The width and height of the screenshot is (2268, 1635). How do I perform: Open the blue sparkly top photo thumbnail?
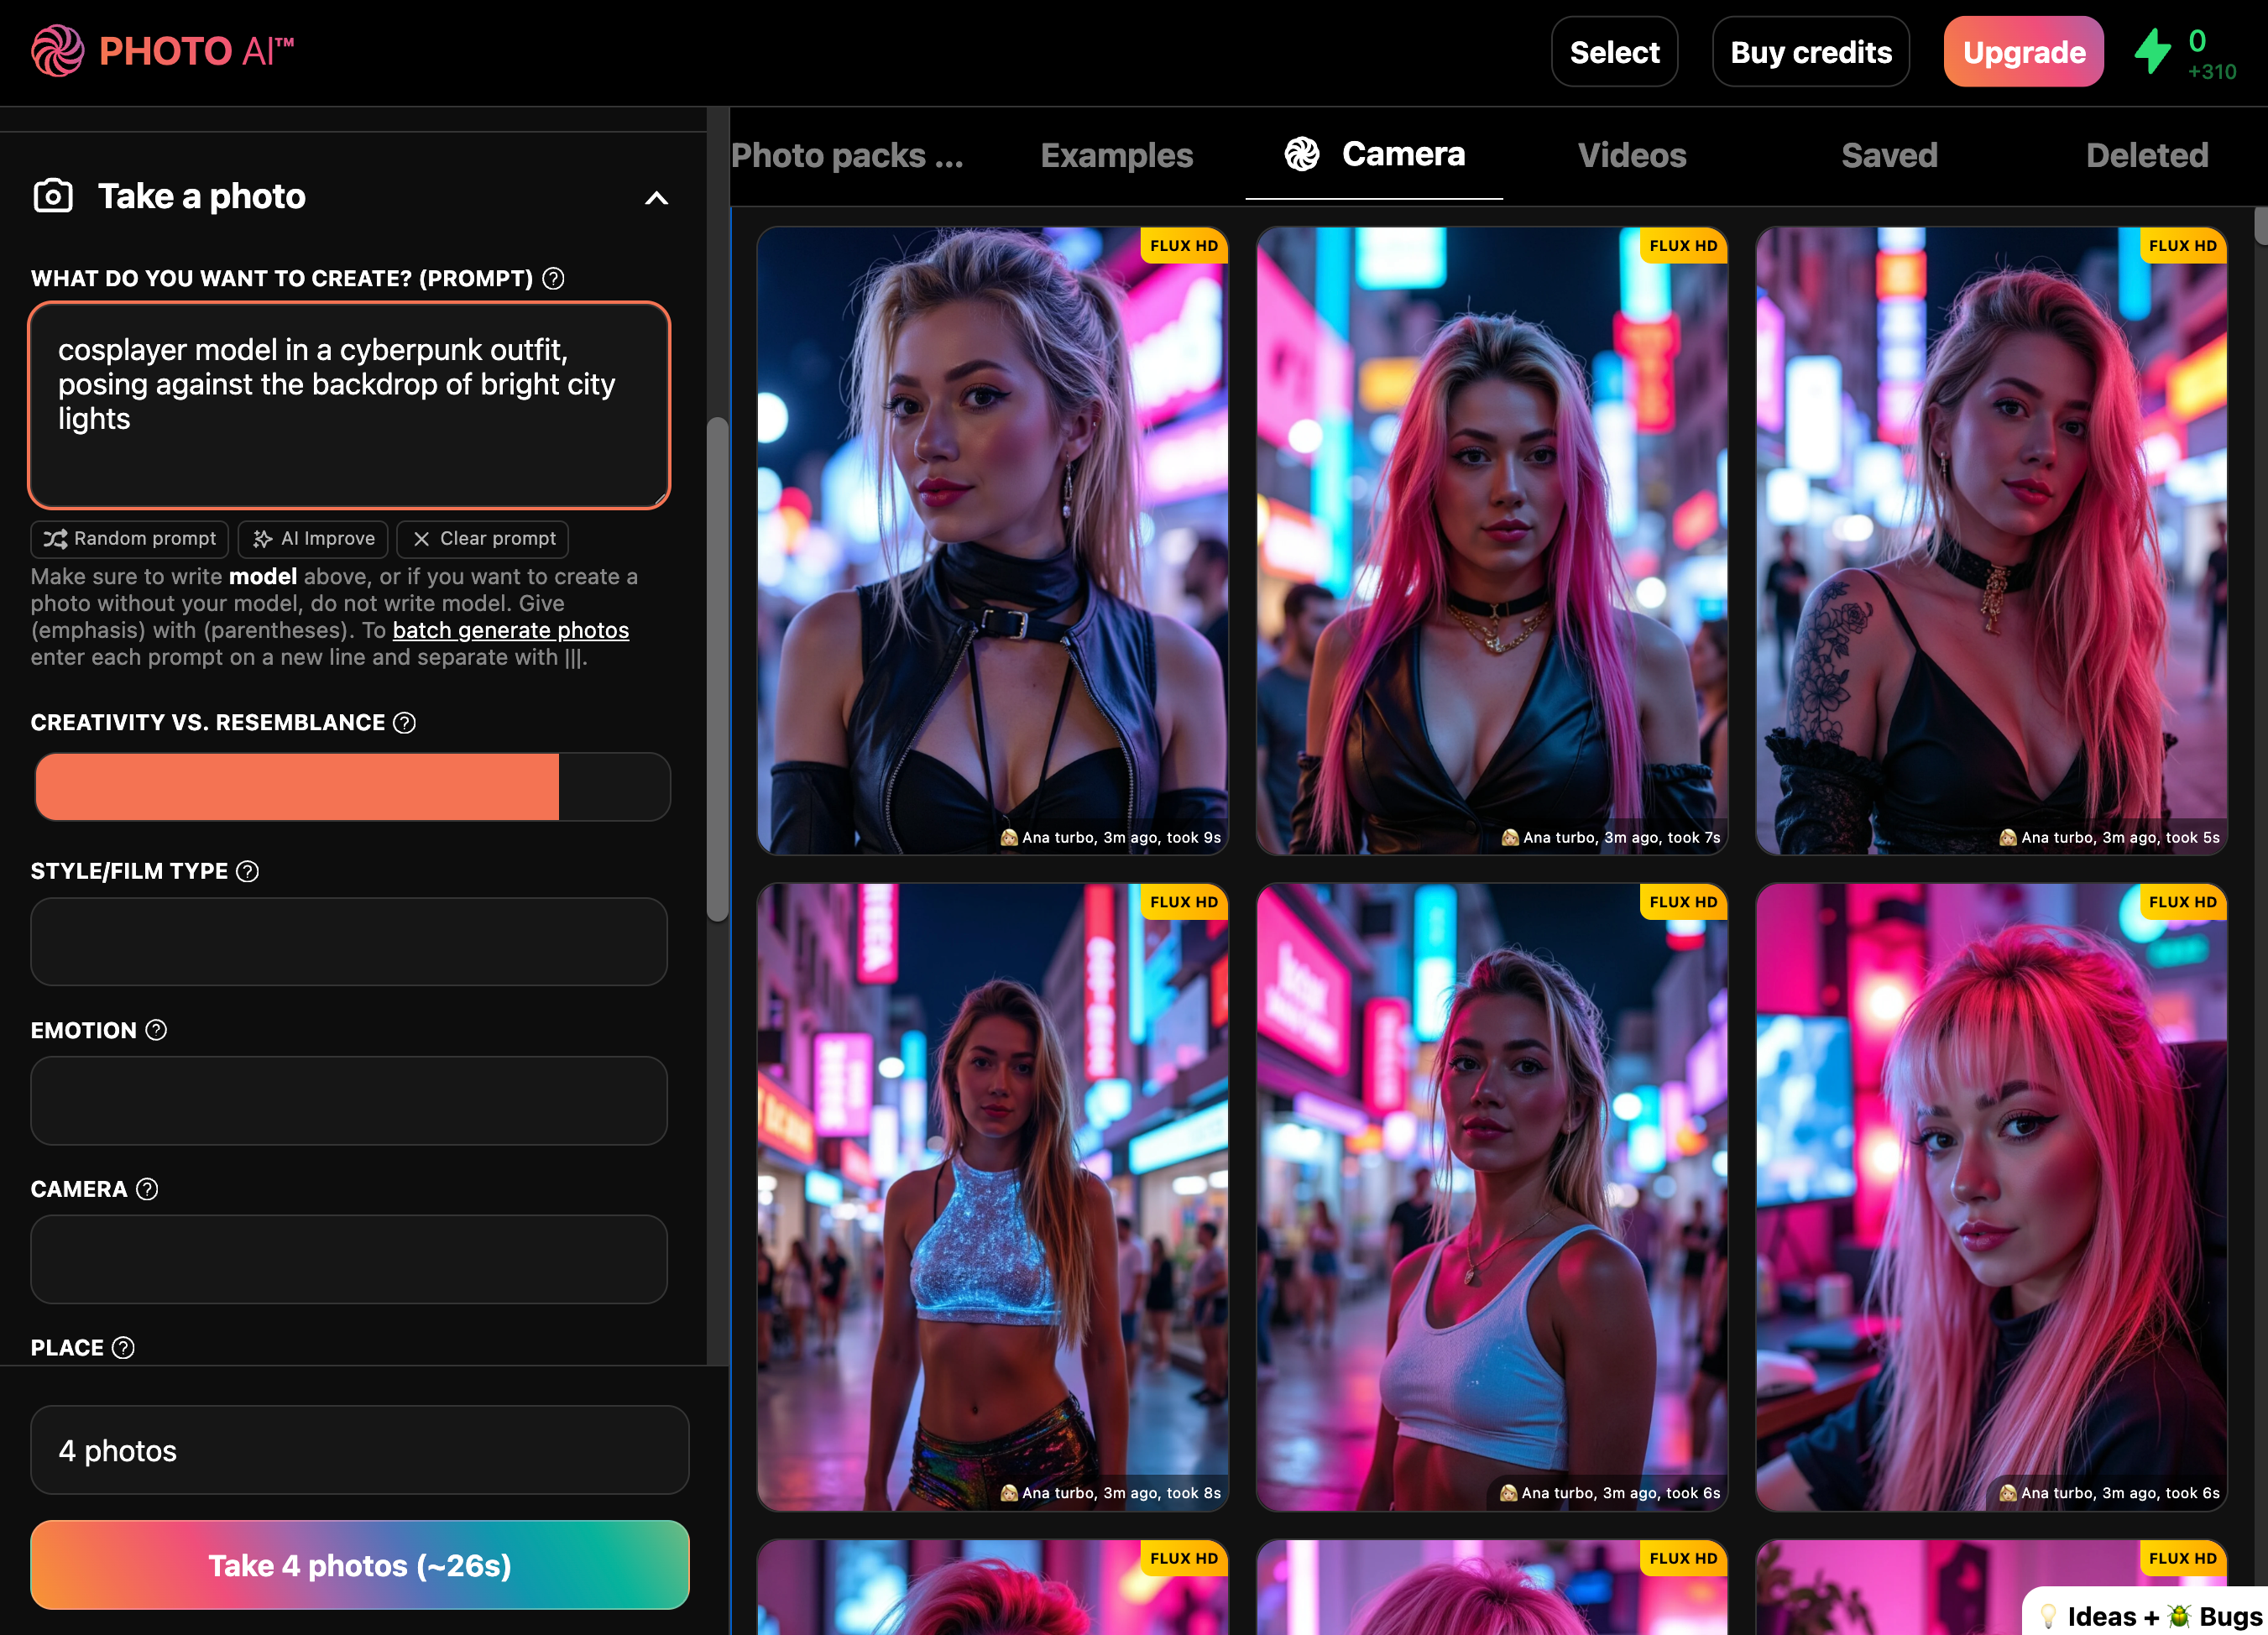(x=992, y=1197)
